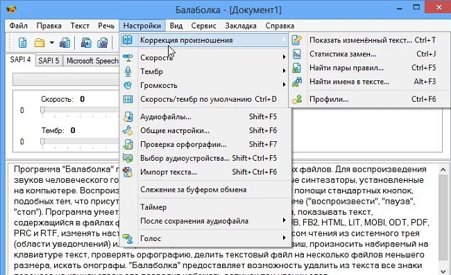Click the Голос menu icon

(128, 238)
